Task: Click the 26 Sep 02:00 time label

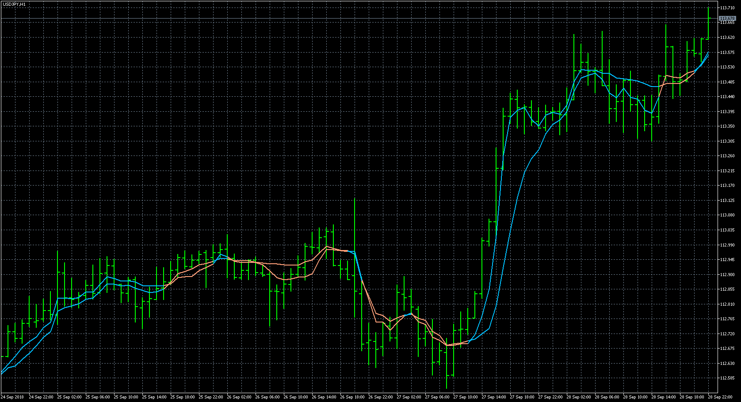Action: coord(239,397)
